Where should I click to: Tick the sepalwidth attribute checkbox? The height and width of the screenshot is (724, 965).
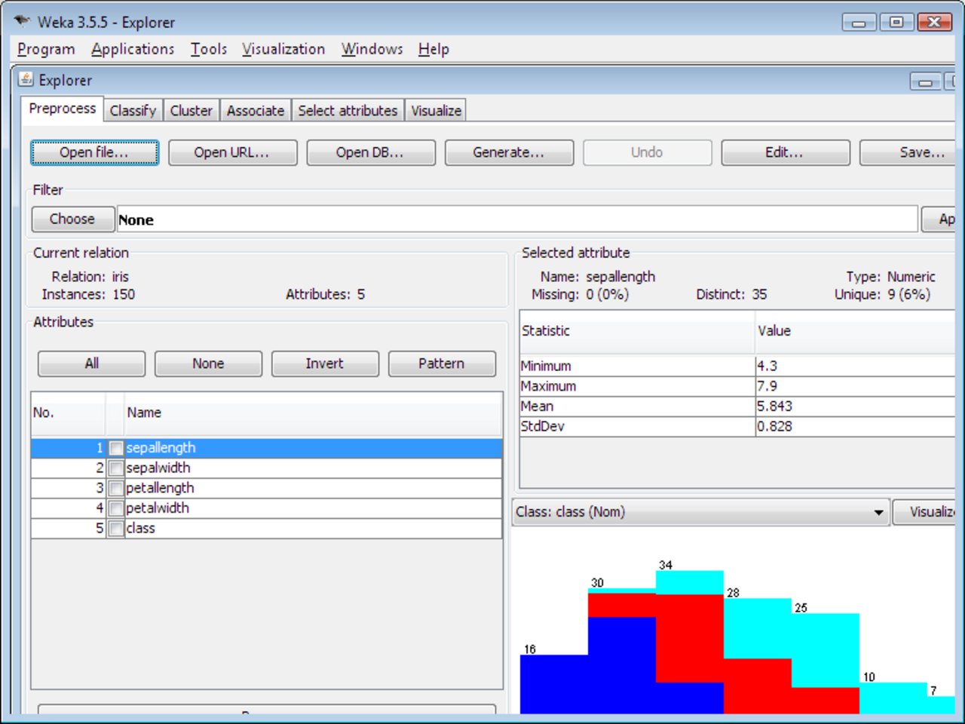[x=116, y=468]
